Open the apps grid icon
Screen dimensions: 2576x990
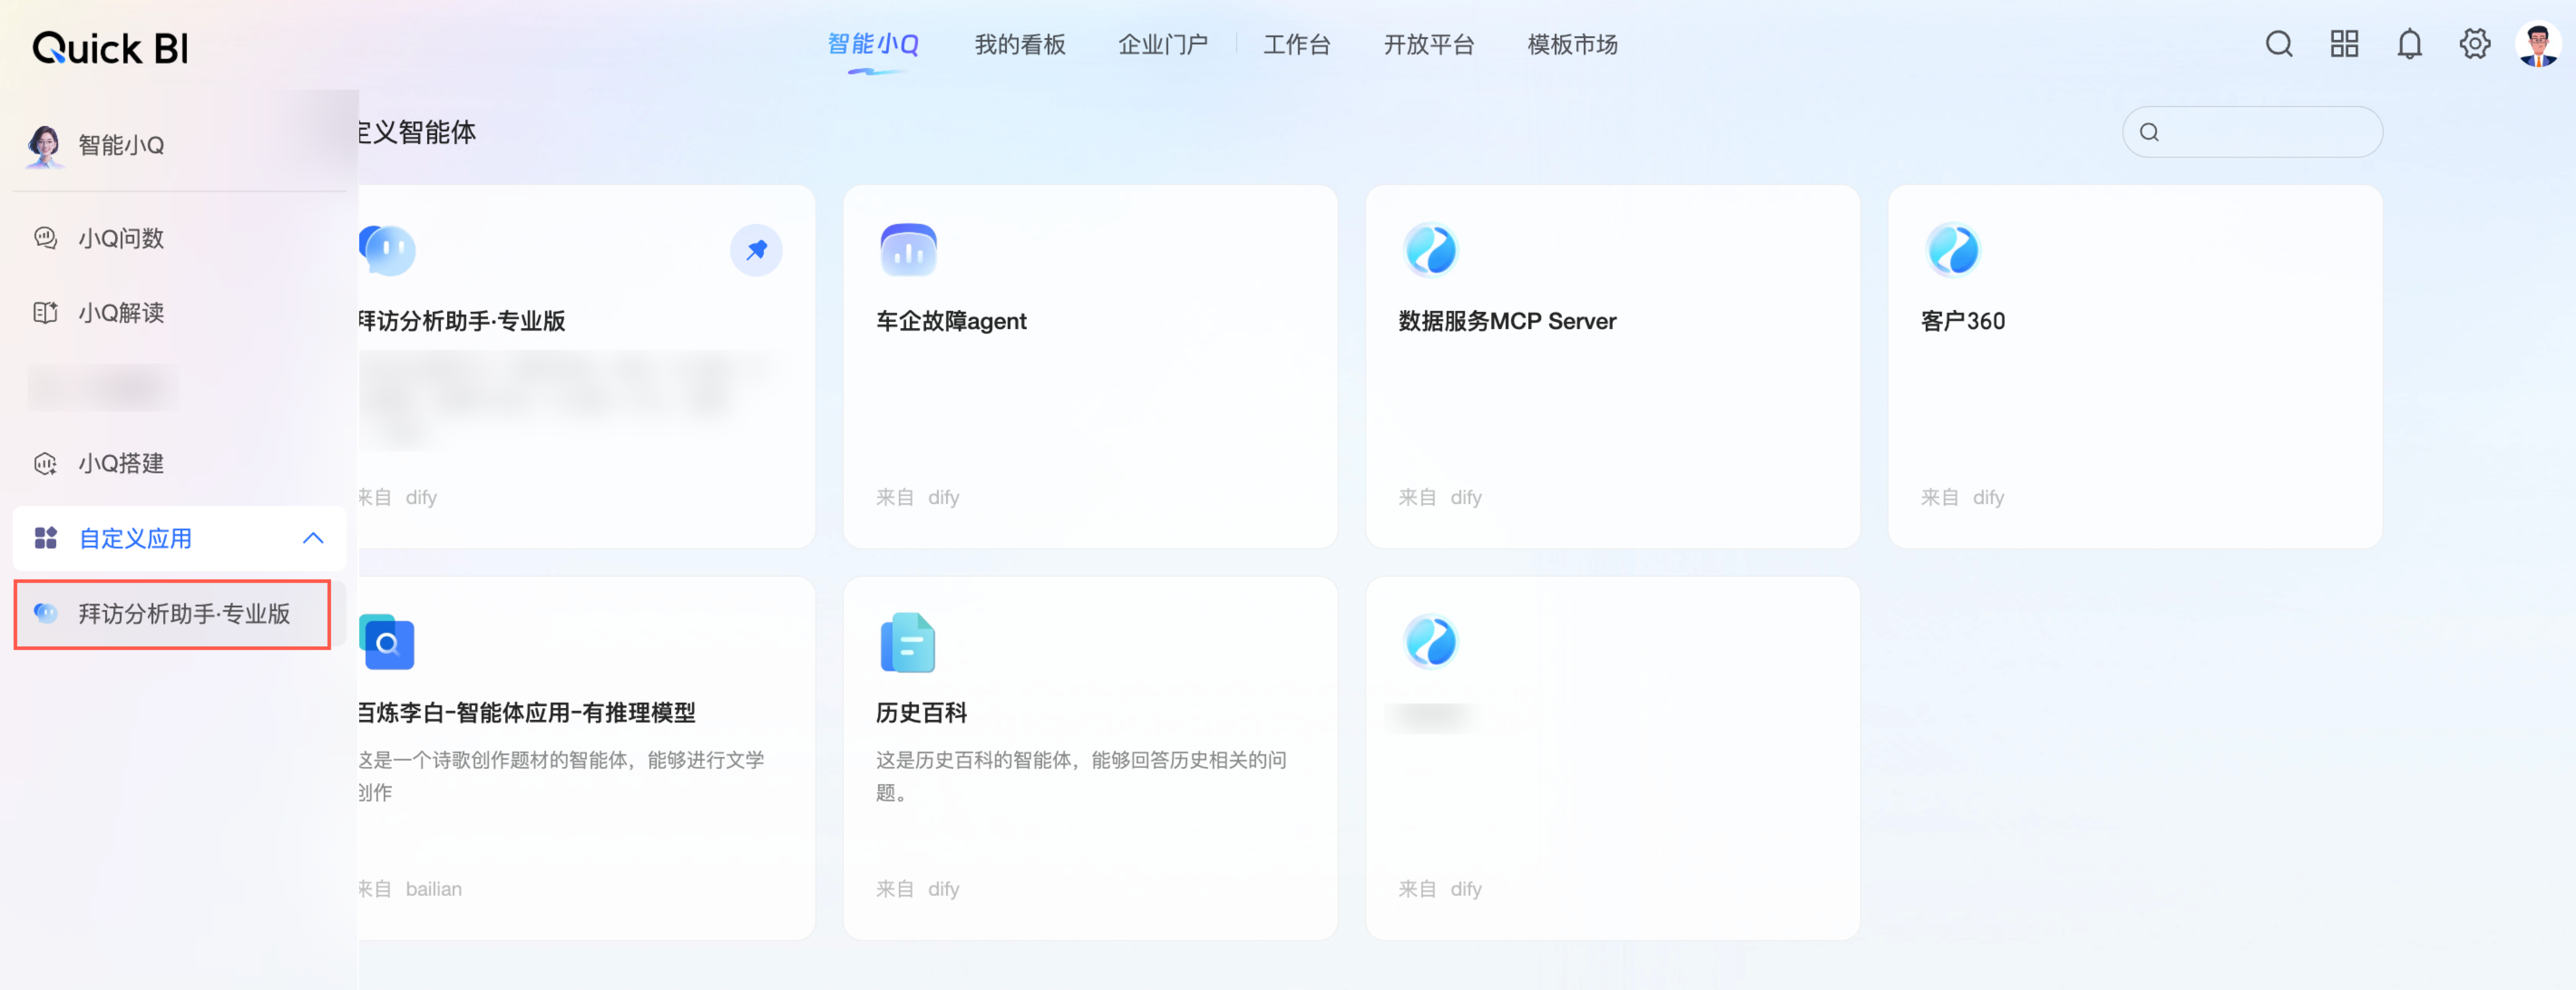2344,44
